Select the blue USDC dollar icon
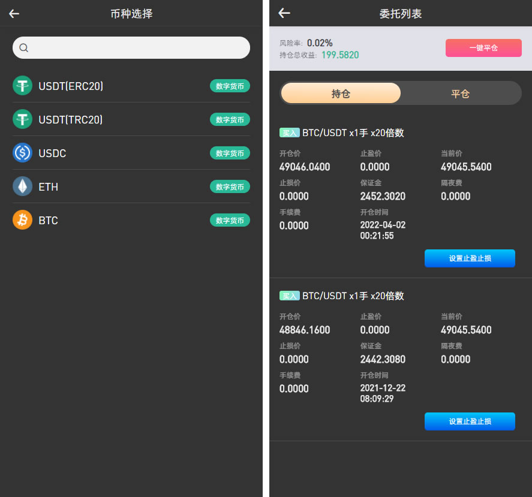Viewport: 532px width, 497px height. point(22,153)
